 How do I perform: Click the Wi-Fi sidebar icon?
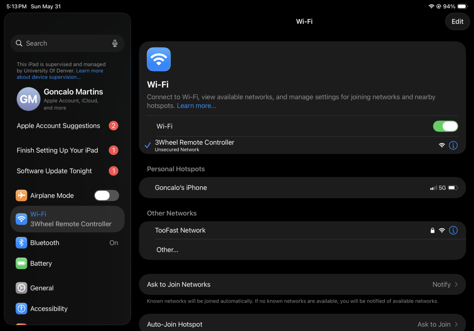click(x=21, y=219)
